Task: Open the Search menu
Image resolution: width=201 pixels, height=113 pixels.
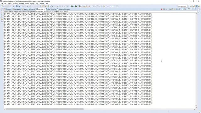Action: (27, 3)
